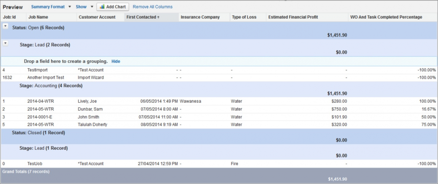Click the Job Name column header
The width and height of the screenshot is (438, 184).
pyautogui.click(x=38, y=17)
